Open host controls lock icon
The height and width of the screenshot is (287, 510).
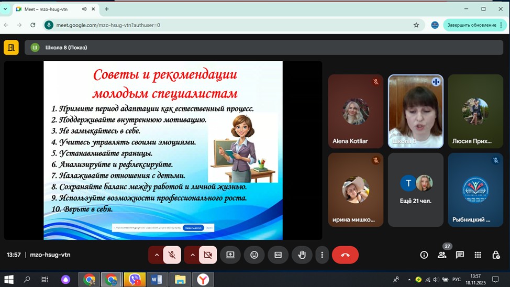point(495,255)
